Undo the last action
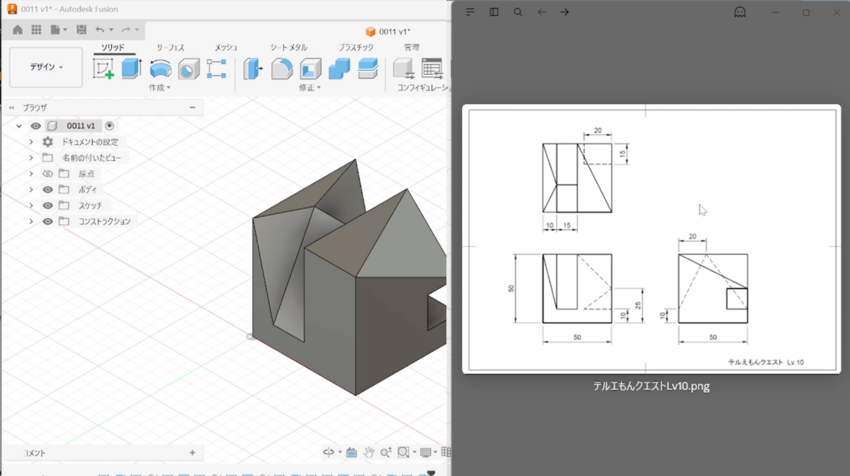 pos(100,30)
